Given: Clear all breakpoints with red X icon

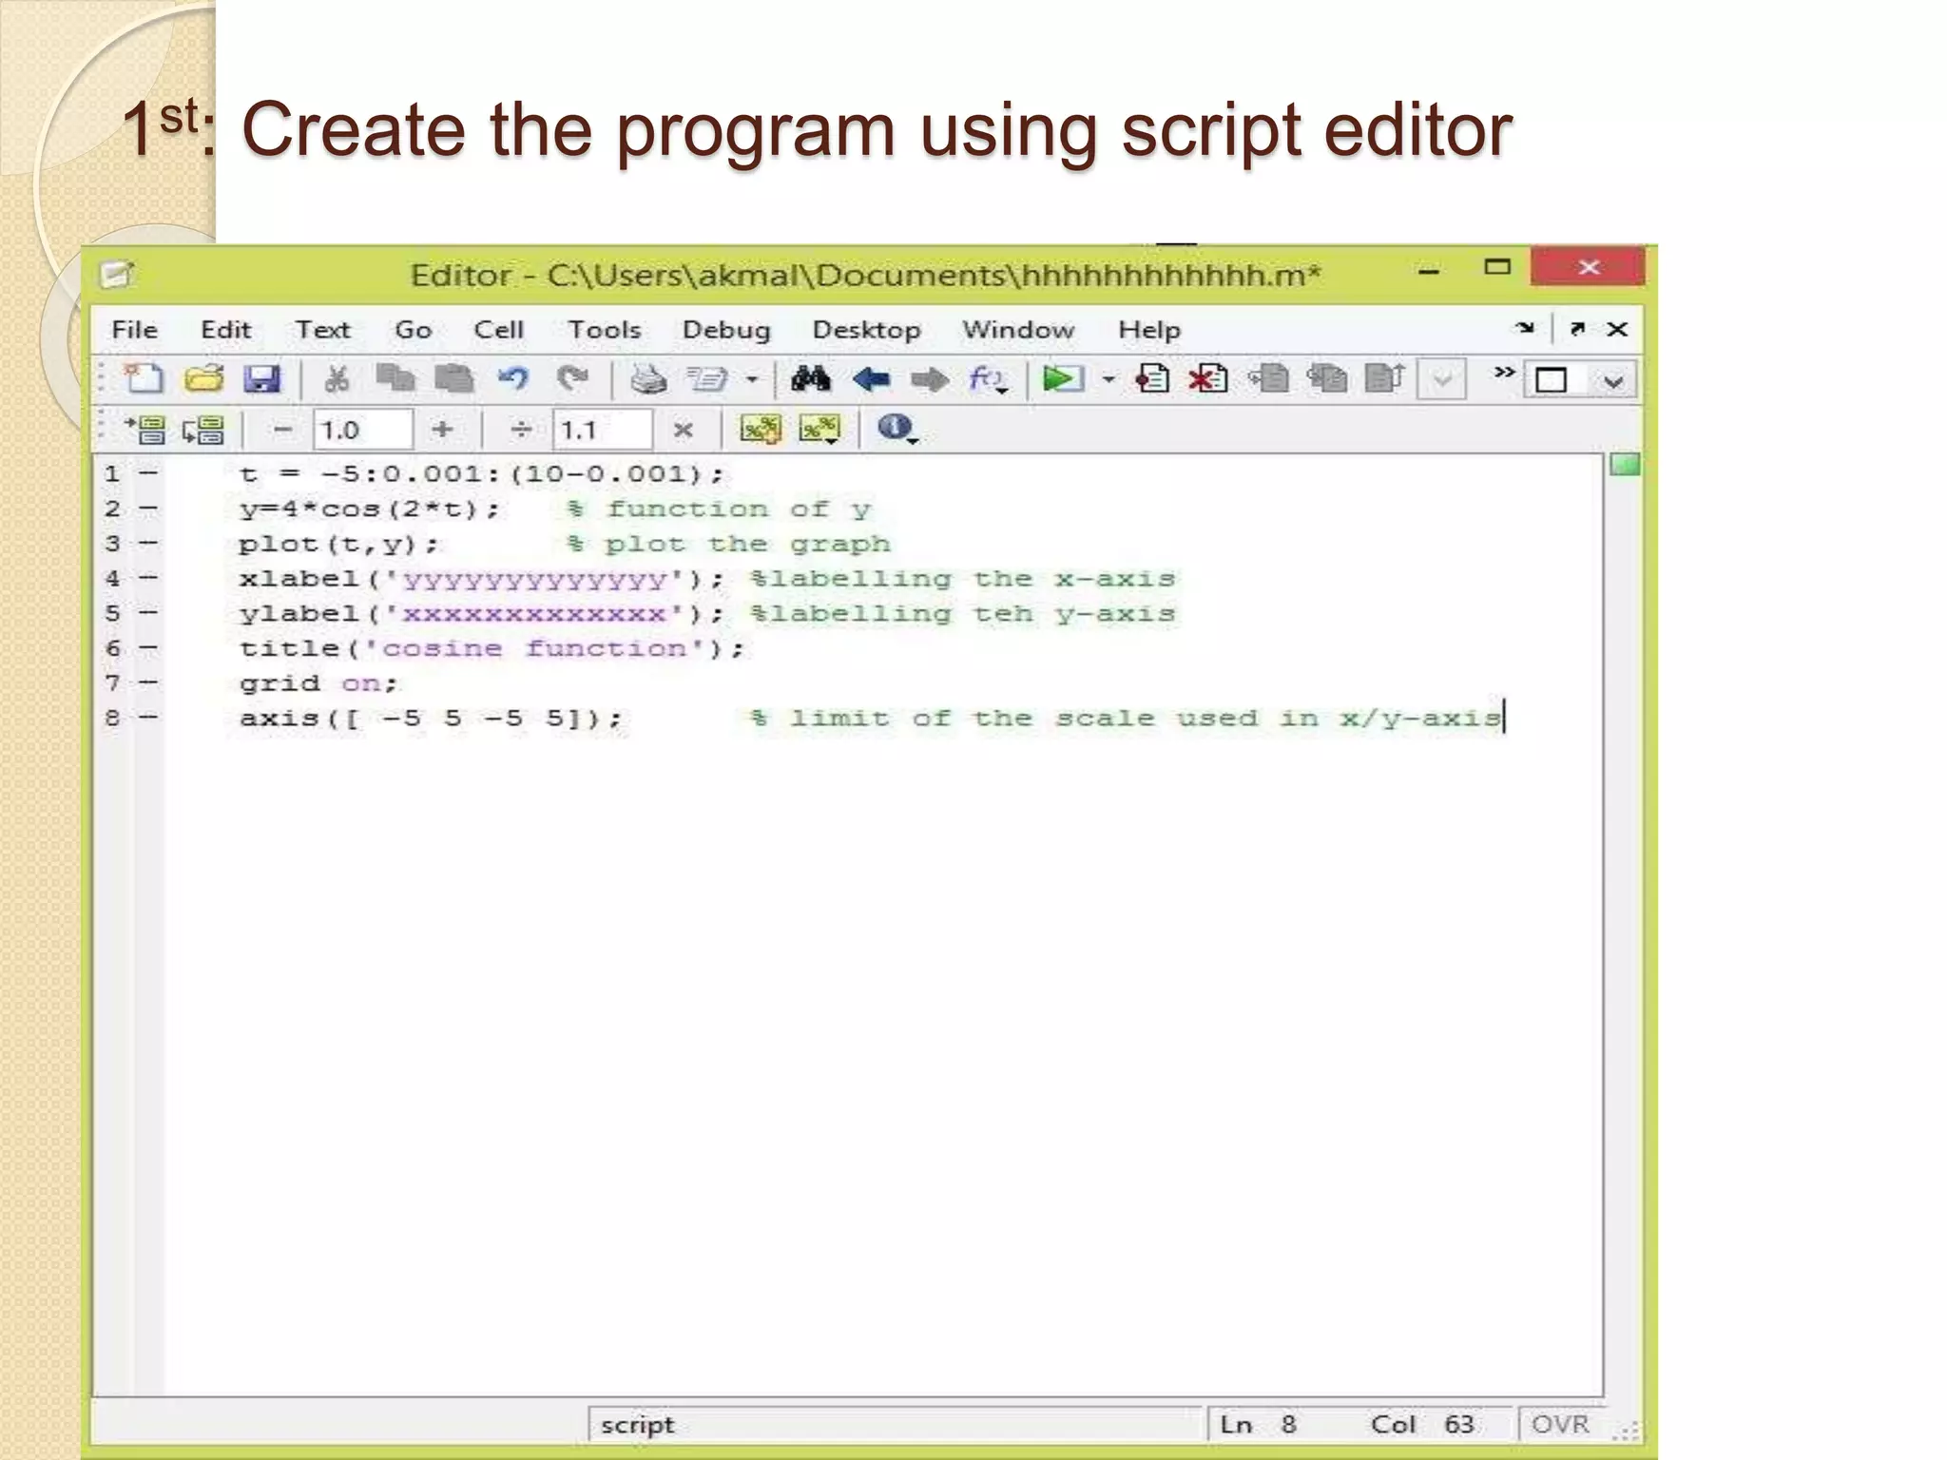Looking at the screenshot, I should pyautogui.click(x=1208, y=379).
